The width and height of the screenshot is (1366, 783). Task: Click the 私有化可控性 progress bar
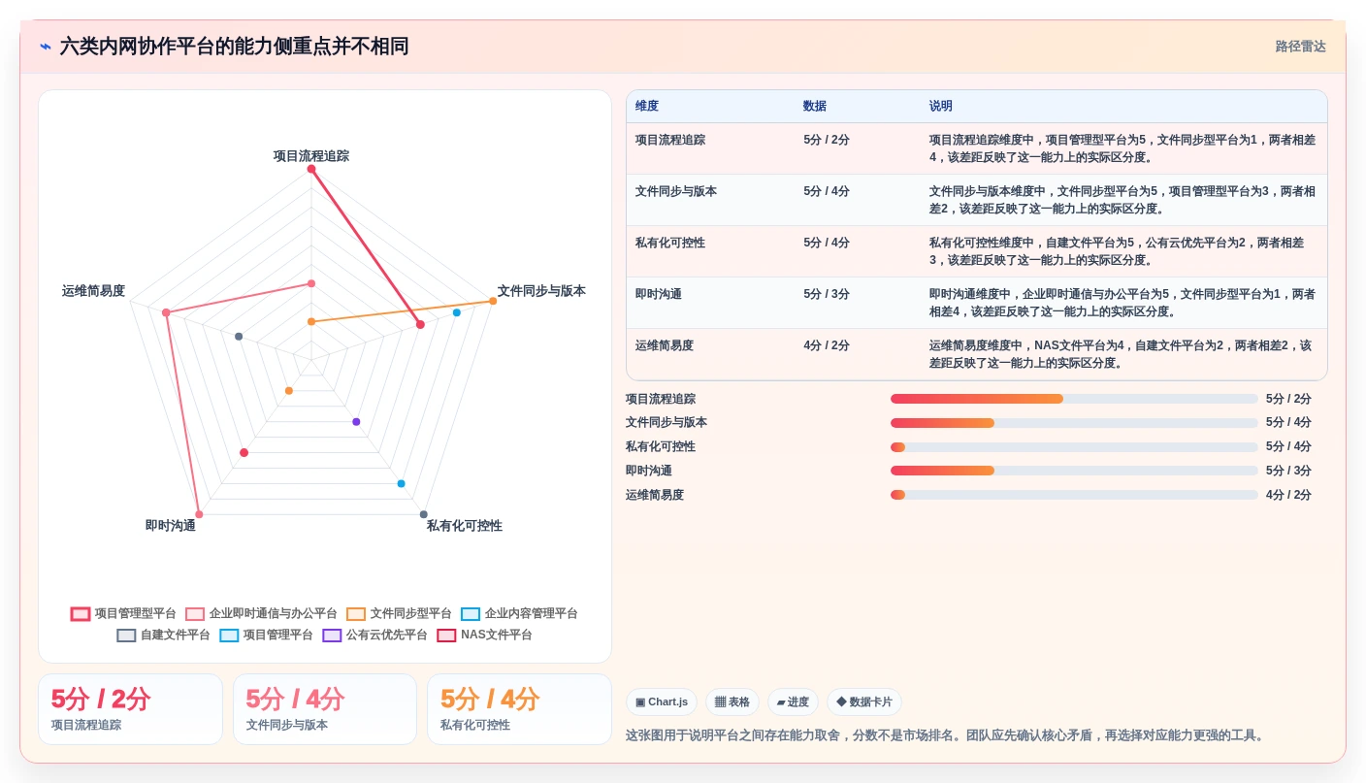pos(1074,447)
